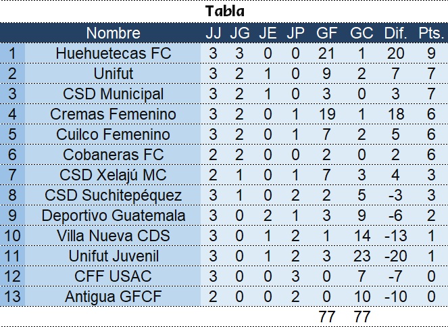Screen dimensions: 448x327
Task: Select the "Nombre" column header
Action: (x=114, y=33)
